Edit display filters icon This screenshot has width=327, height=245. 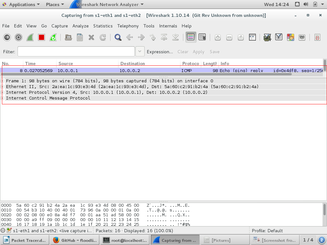(x=279, y=37)
